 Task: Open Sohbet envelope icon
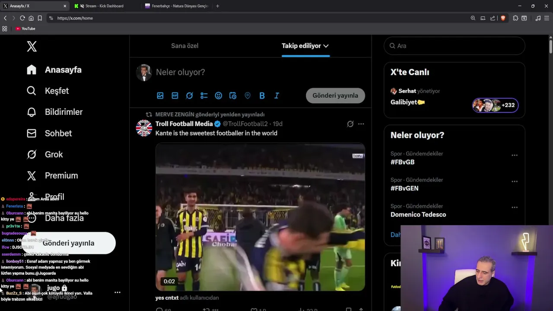point(32,133)
